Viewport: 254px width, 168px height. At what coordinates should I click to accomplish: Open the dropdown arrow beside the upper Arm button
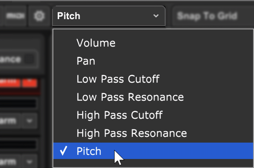coord(29,121)
